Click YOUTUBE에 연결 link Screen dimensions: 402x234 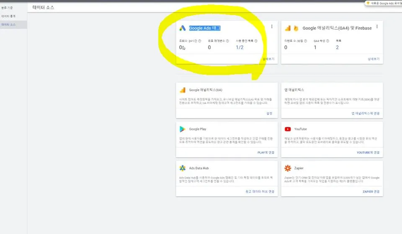click(368, 152)
